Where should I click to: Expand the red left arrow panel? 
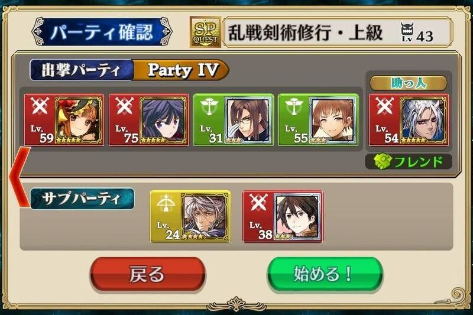(x=19, y=177)
